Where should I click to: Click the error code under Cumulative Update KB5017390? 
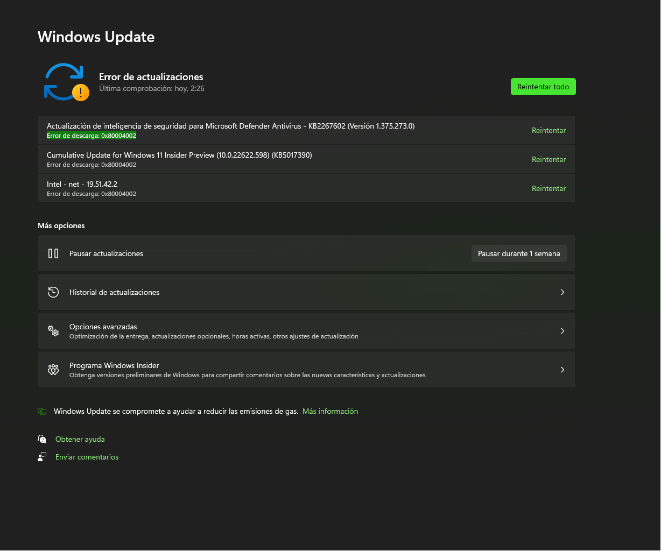(x=92, y=165)
